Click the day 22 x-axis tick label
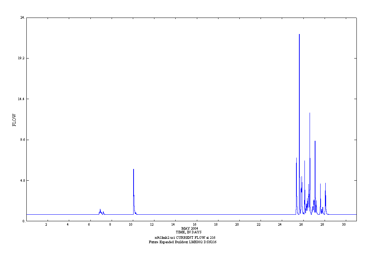The height and width of the screenshot is (256, 374). coord(259,224)
